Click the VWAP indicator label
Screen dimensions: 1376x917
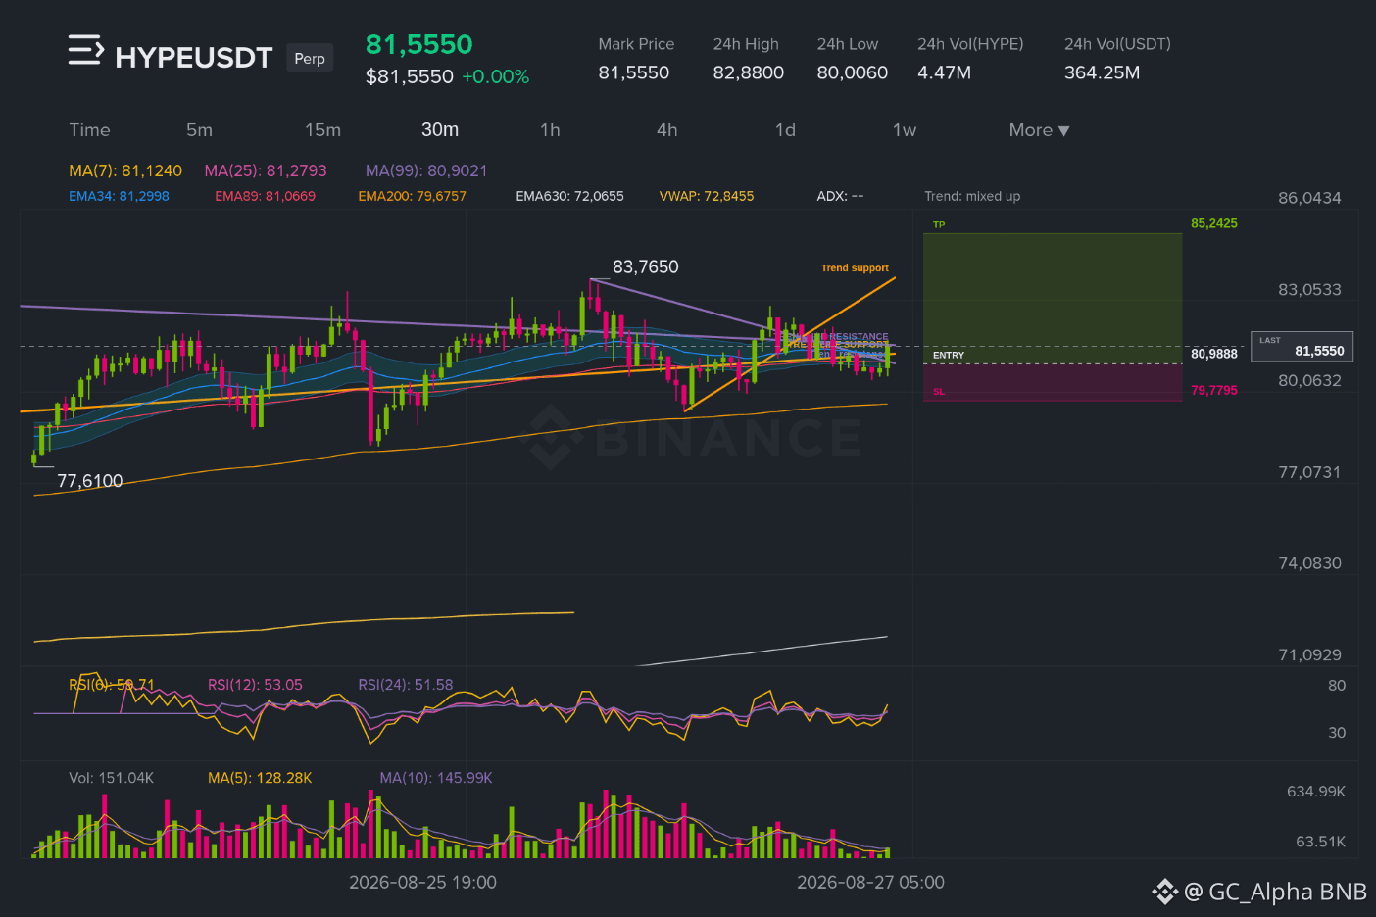click(x=707, y=196)
